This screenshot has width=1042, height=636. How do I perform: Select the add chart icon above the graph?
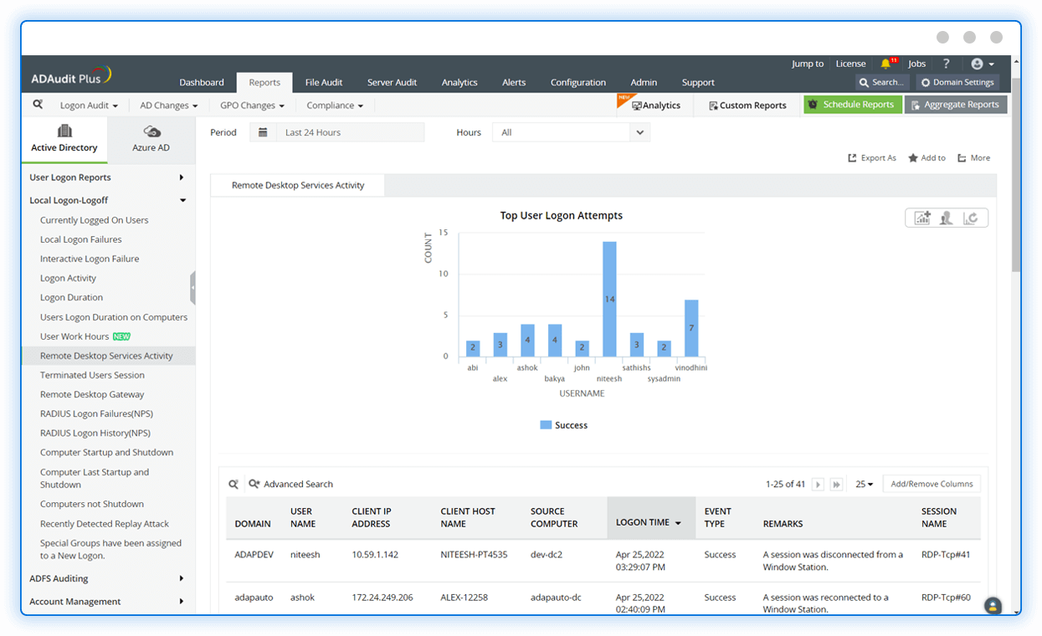coord(921,217)
